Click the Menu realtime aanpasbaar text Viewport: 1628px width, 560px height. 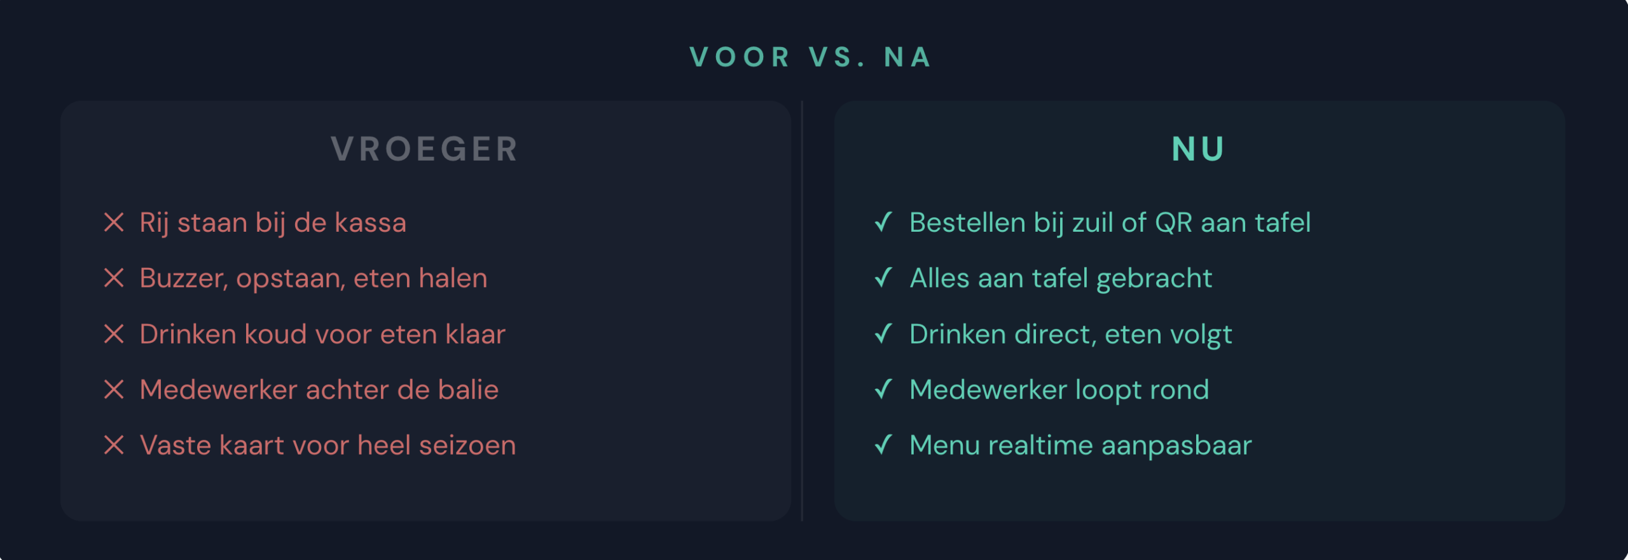tap(1080, 445)
